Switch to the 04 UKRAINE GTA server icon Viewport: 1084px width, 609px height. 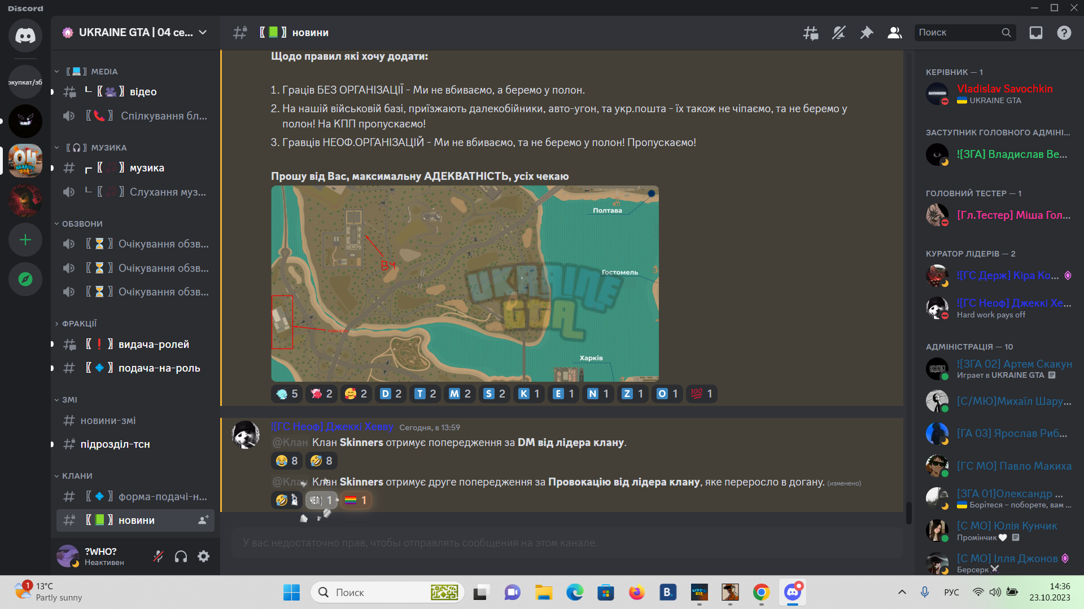pos(25,160)
